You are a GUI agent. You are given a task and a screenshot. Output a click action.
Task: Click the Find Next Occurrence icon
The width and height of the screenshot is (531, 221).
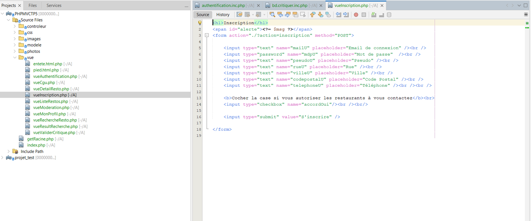pos(288,15)
